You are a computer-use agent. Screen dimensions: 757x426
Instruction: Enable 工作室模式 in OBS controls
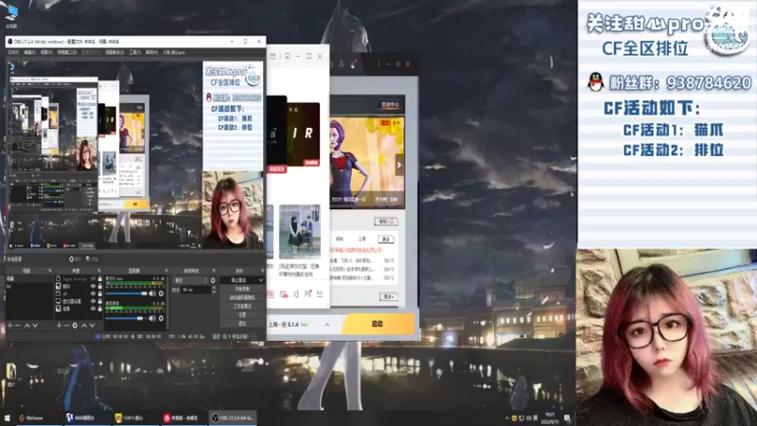point(242,306)
